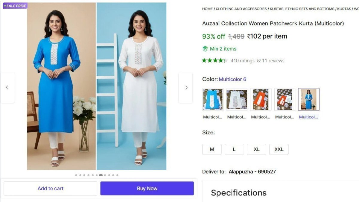Viewport: 359px width, 202px height.
Task: Open the Multicolor 6 color options
Action: point(233,79)
